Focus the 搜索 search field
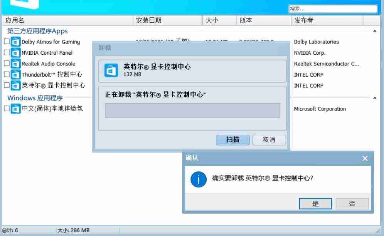The image size is (384, 236). [x=333, y=9]
